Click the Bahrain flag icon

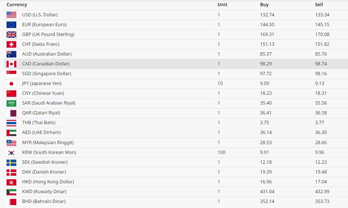point(11,201)
